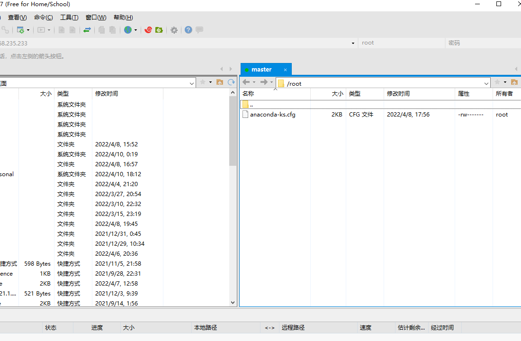Sort remote files by 名称 column
The height and width of the screenshot is (341, 521).
coord(275,94)
